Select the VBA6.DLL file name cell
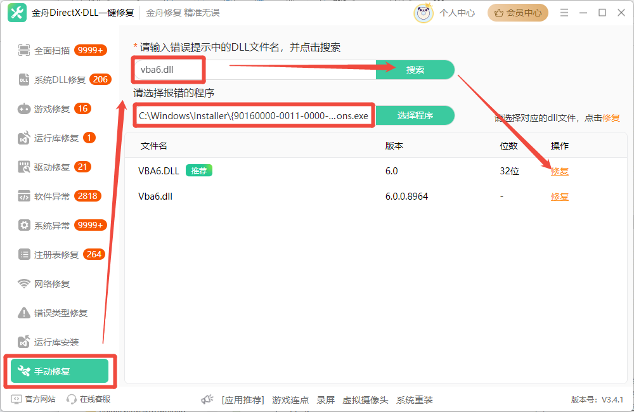Image resolution: width=634 pixels, height=412 pixels. 158,171
